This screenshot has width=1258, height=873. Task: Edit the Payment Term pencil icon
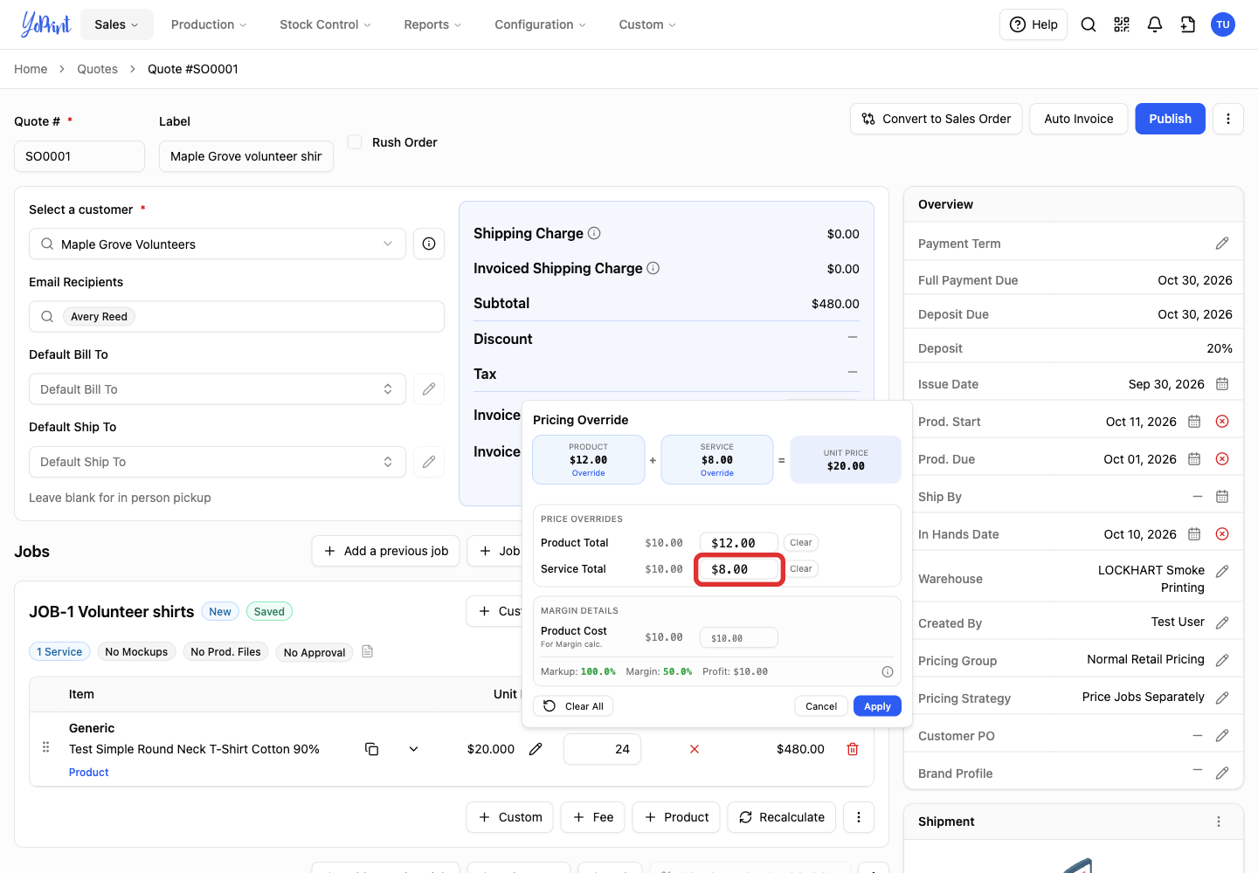[1222, 244]
